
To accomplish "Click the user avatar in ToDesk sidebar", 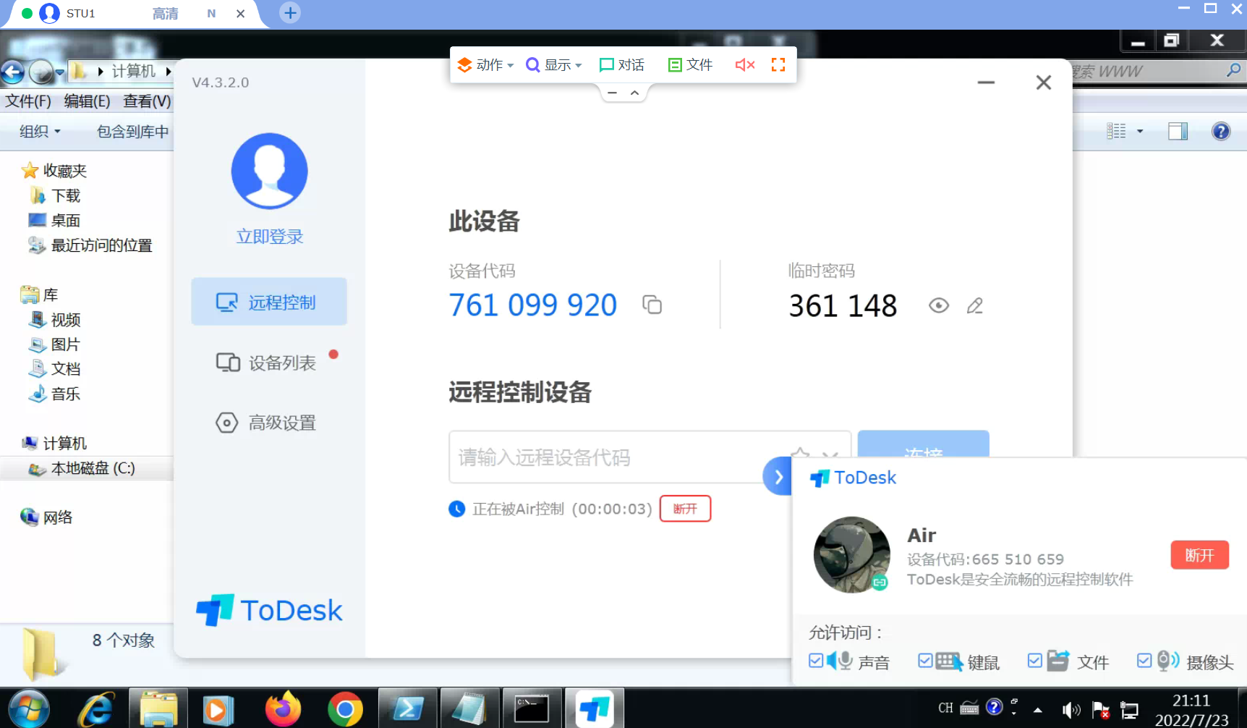I will tap(269, 171).
